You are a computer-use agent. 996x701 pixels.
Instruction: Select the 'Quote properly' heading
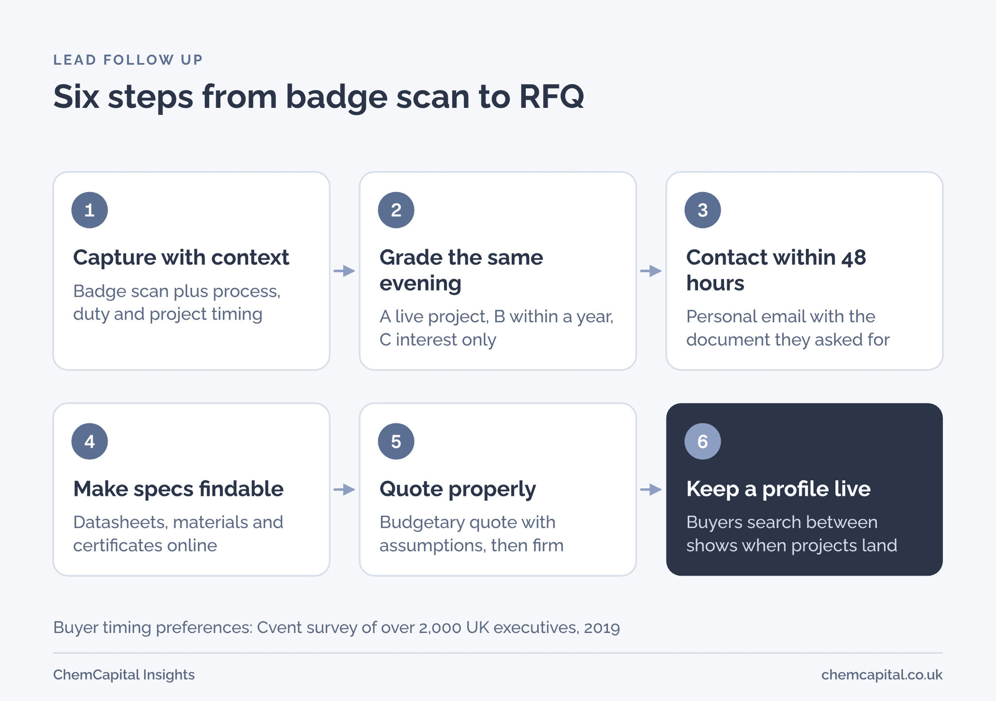click(x=458, y=489)
